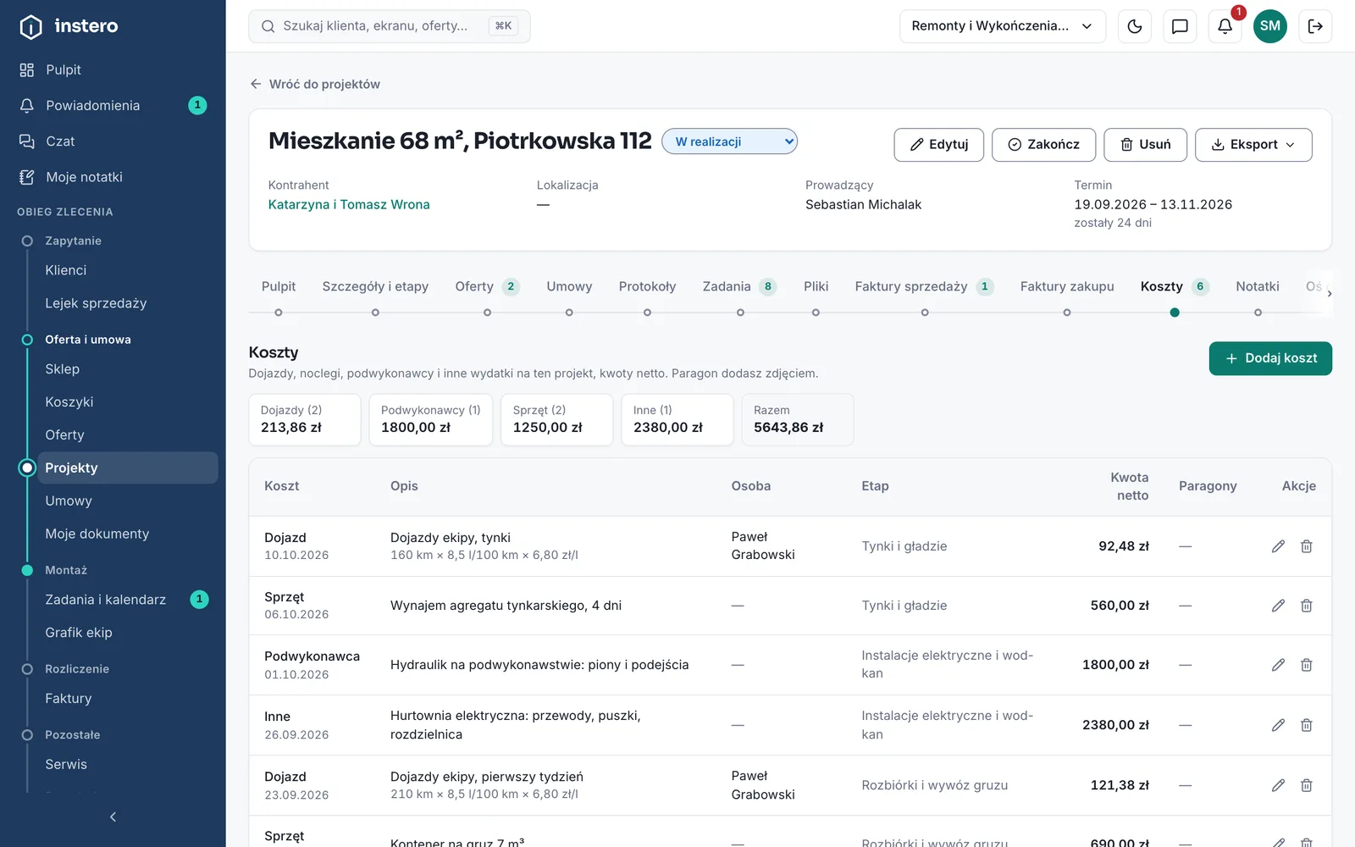Delete the Dojazd 10.10.2026 cost
The image size is (1355, 847).
click(x=1307, y=546)
